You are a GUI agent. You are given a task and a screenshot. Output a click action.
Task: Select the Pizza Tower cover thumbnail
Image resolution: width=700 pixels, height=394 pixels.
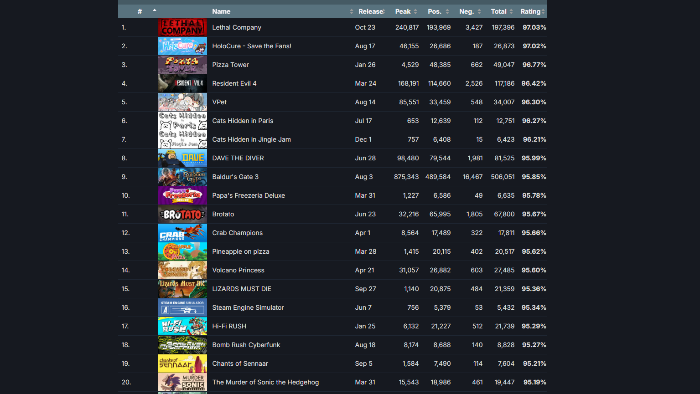click(182, 65)
